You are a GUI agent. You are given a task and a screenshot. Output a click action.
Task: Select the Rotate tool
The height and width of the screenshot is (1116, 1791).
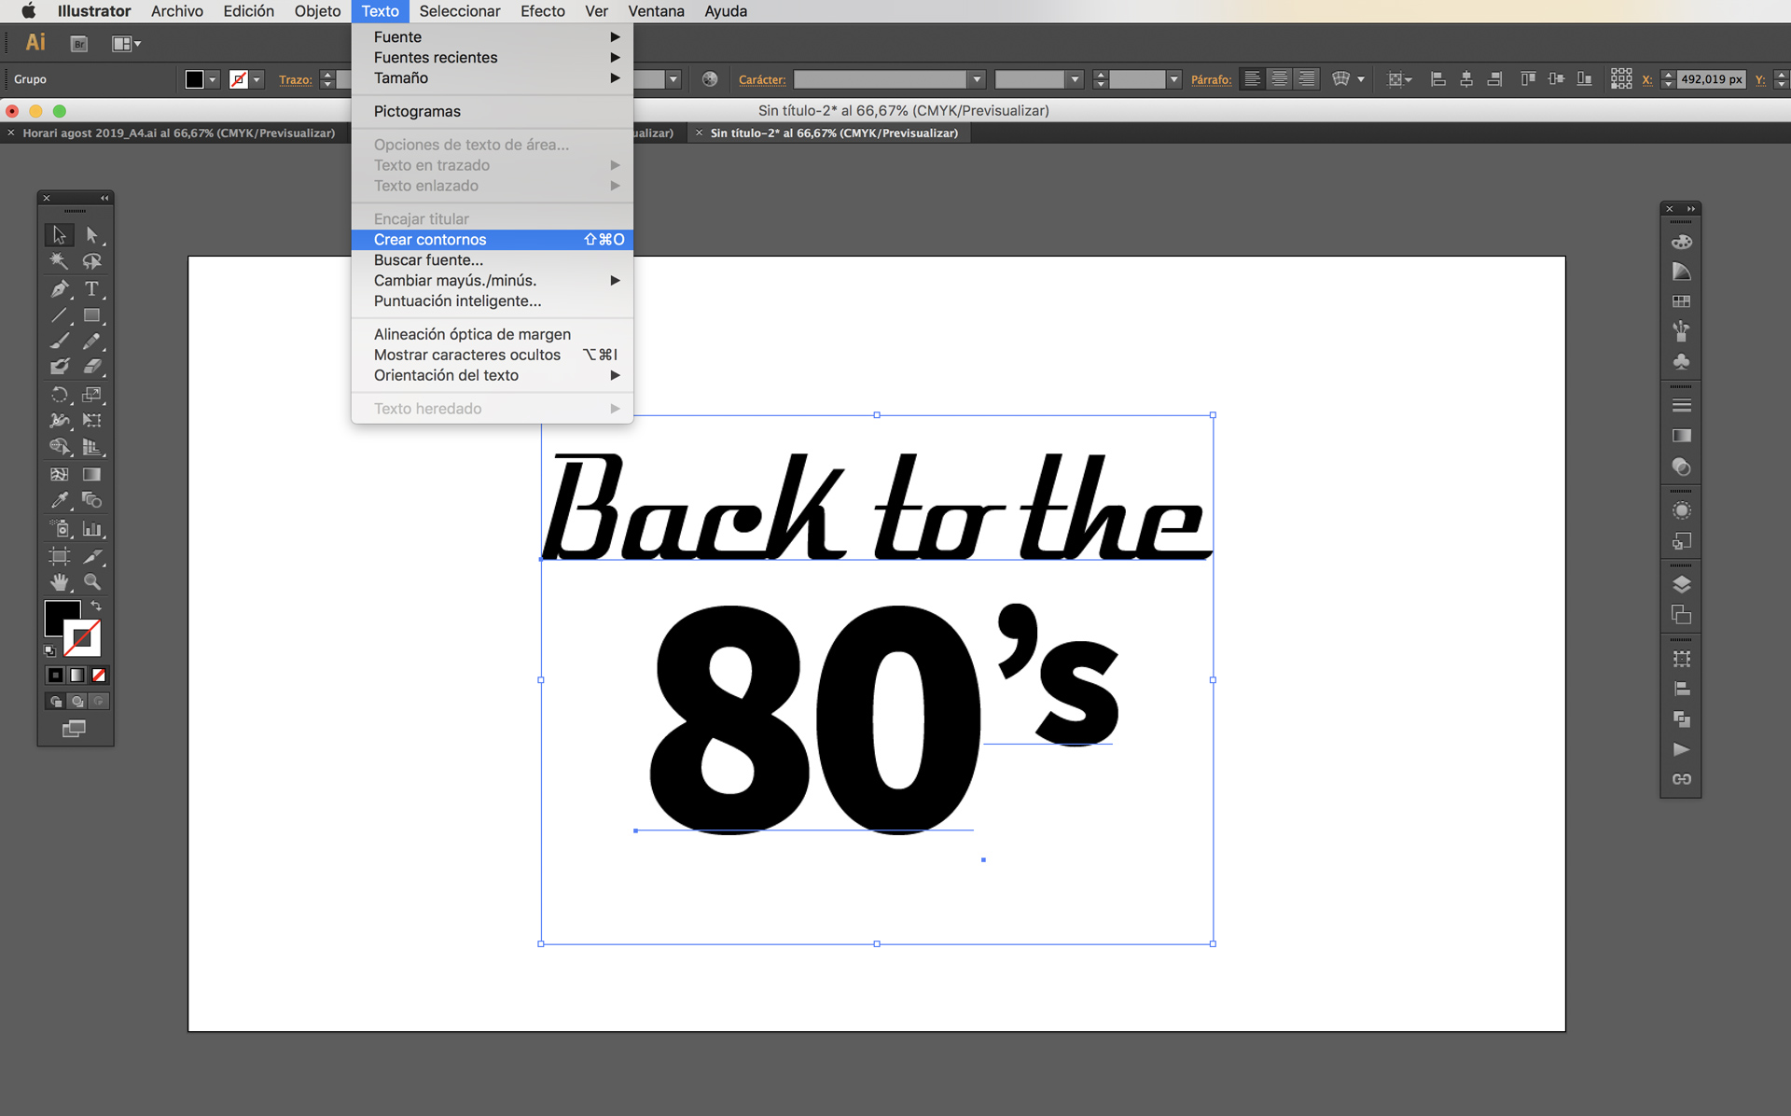(59, 395)
